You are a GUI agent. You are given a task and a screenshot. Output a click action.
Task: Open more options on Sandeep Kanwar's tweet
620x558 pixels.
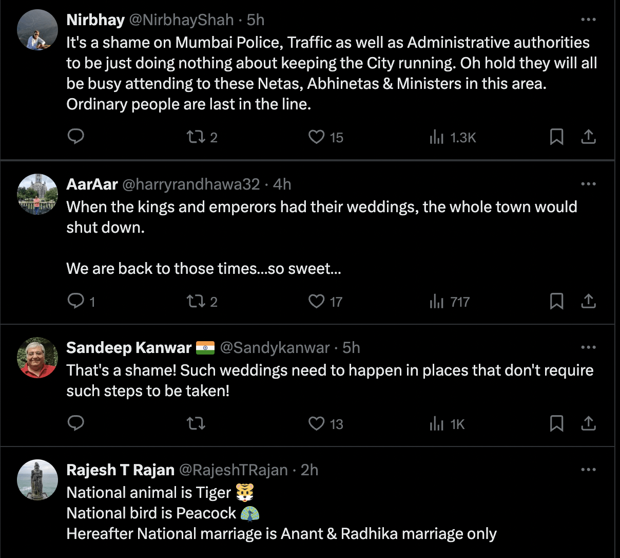pyautogui.click(x=588, y=347)
